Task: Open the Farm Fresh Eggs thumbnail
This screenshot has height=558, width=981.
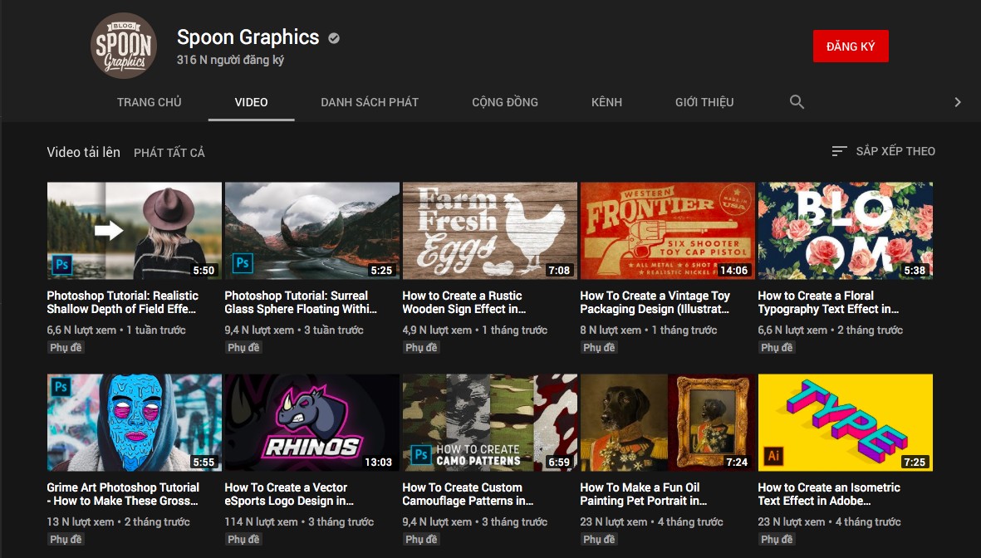Action: pos(489,231)
